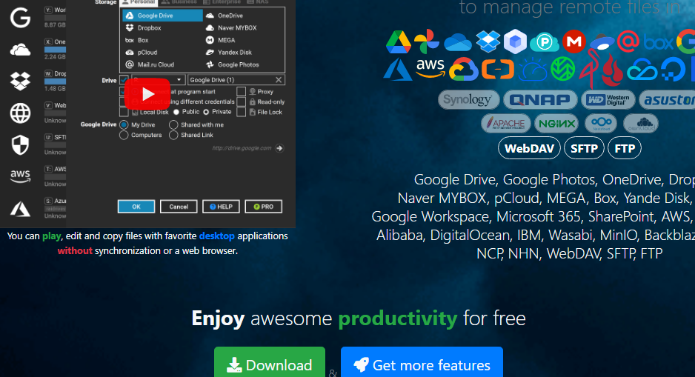Click the Dropbox icon in left sidebar
Image resolution: width=695 pixels, height=377 pixels.
(x=21, y=81)
